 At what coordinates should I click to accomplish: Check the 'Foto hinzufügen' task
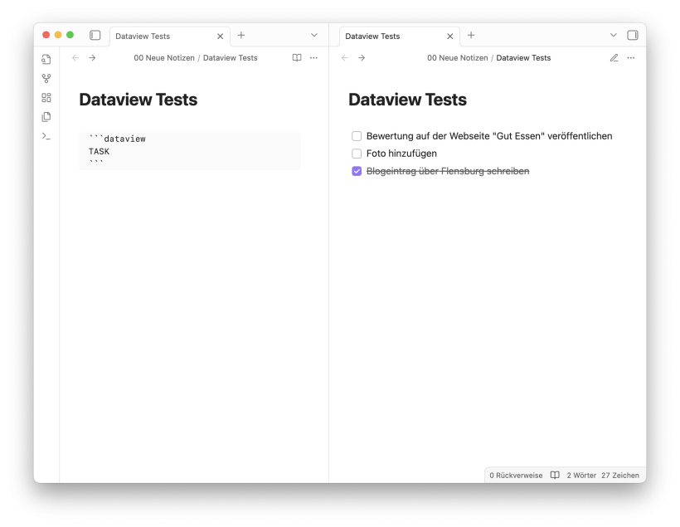357,154
